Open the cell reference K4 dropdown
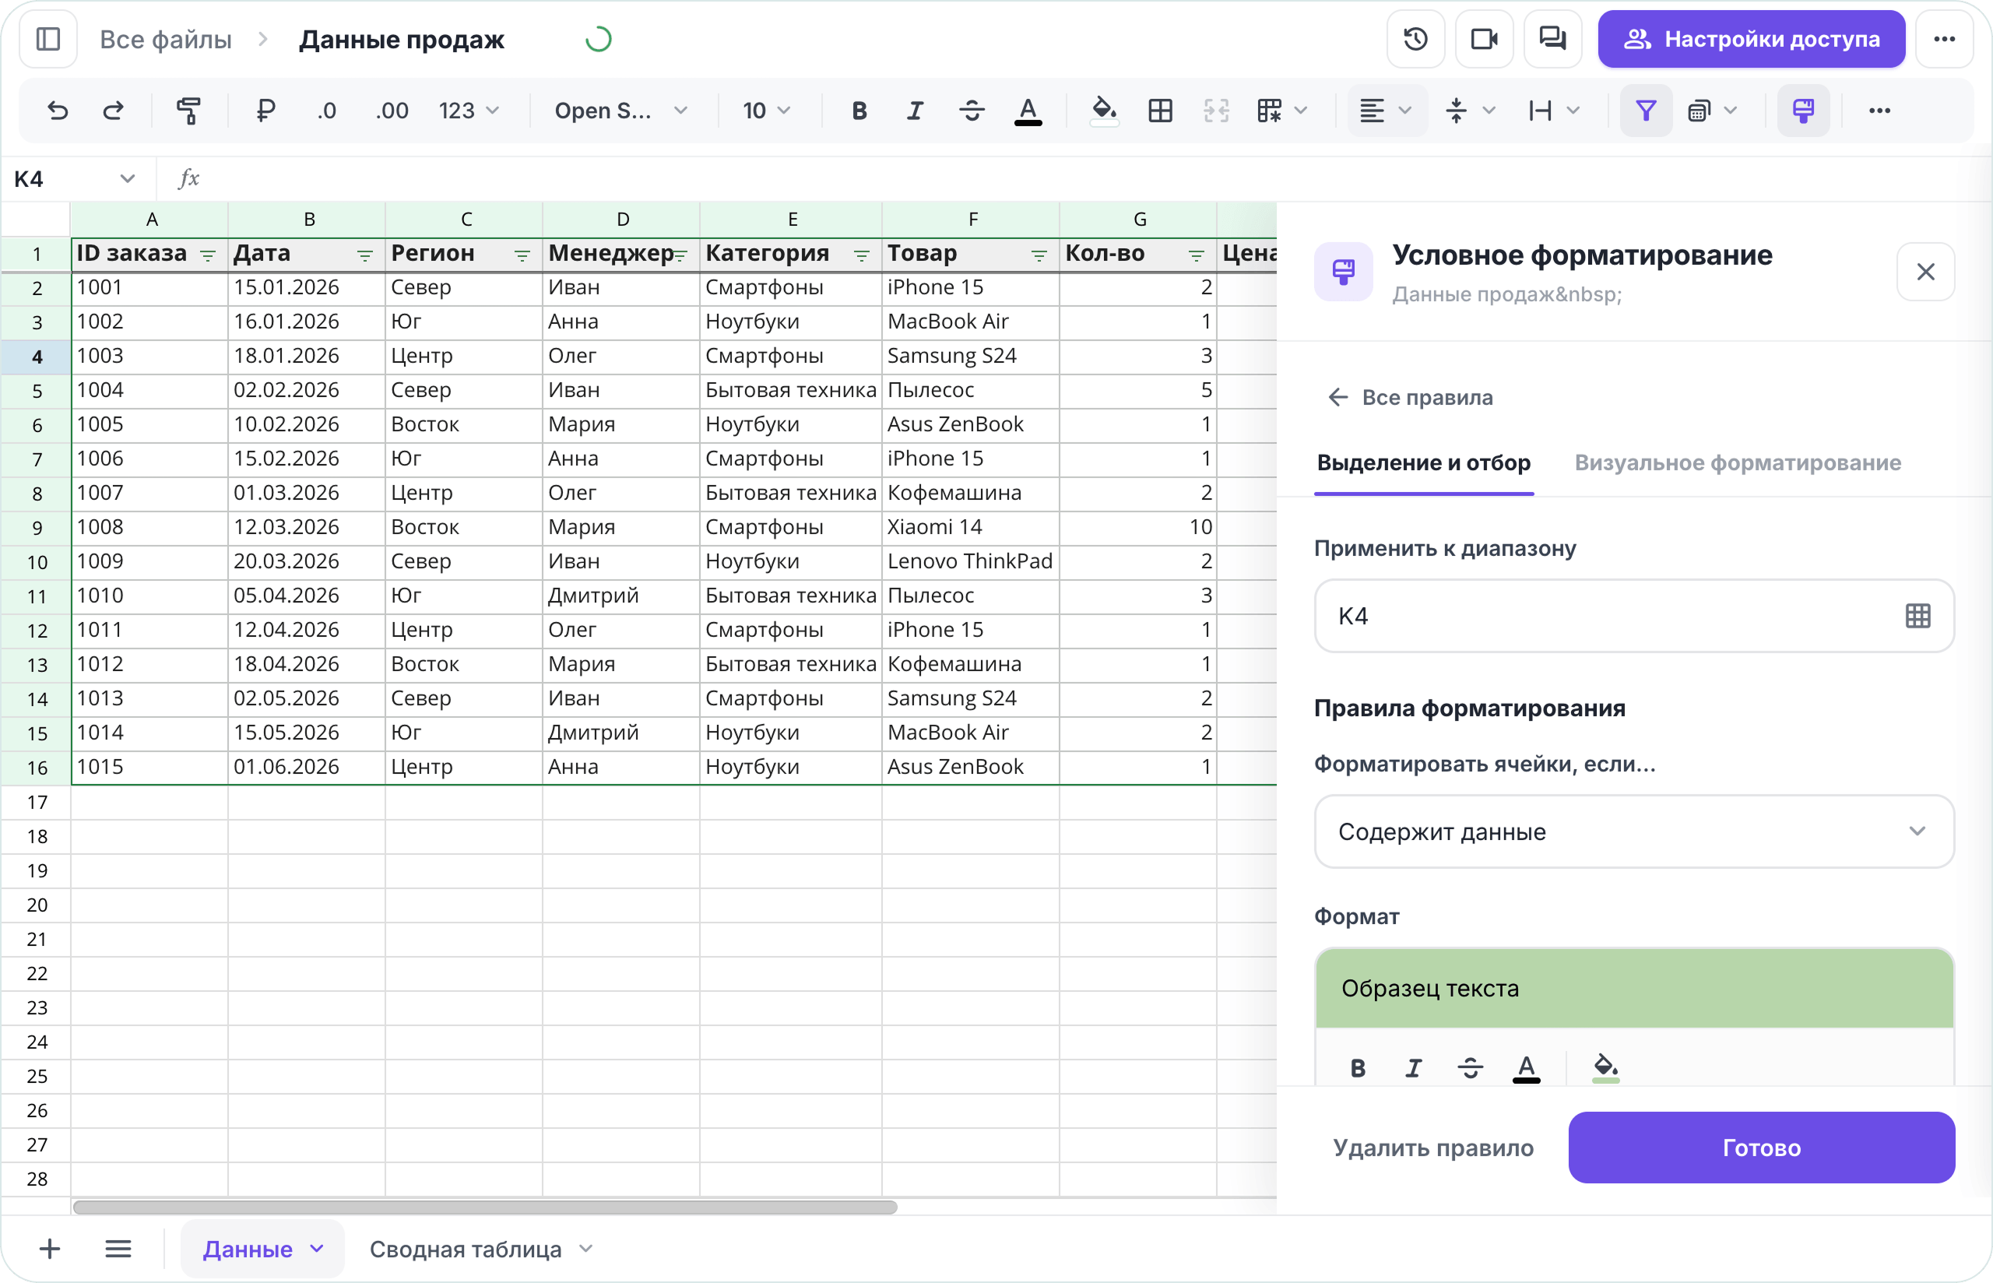The width and height of the screenshot is (1993, 1283). pos(127,179)
